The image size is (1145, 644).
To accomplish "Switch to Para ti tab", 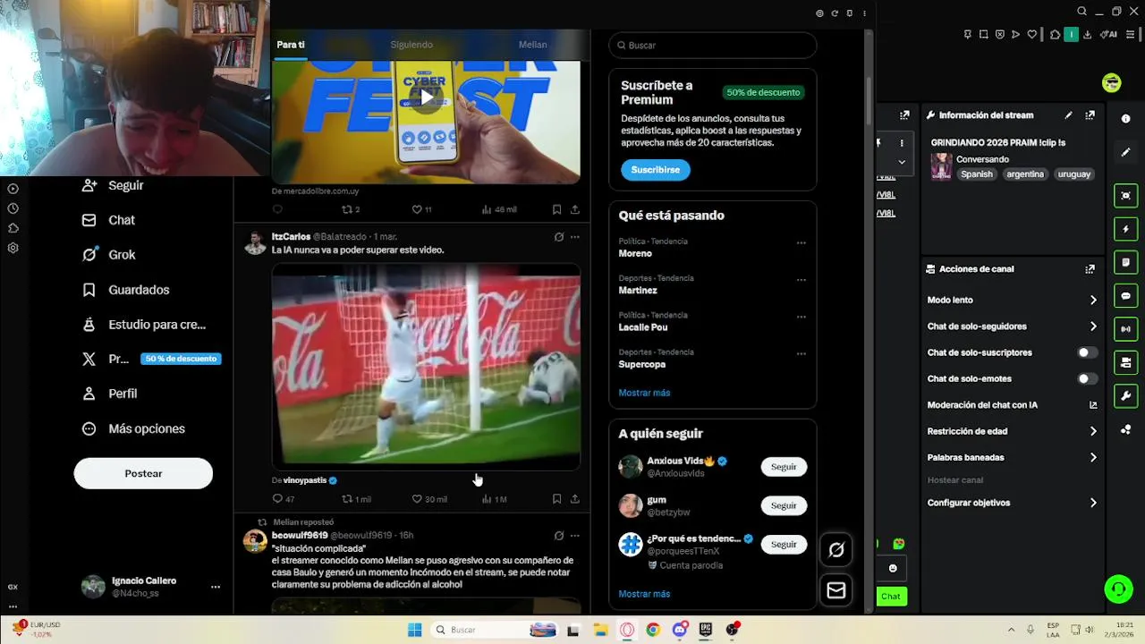I will tap(291, 45).
